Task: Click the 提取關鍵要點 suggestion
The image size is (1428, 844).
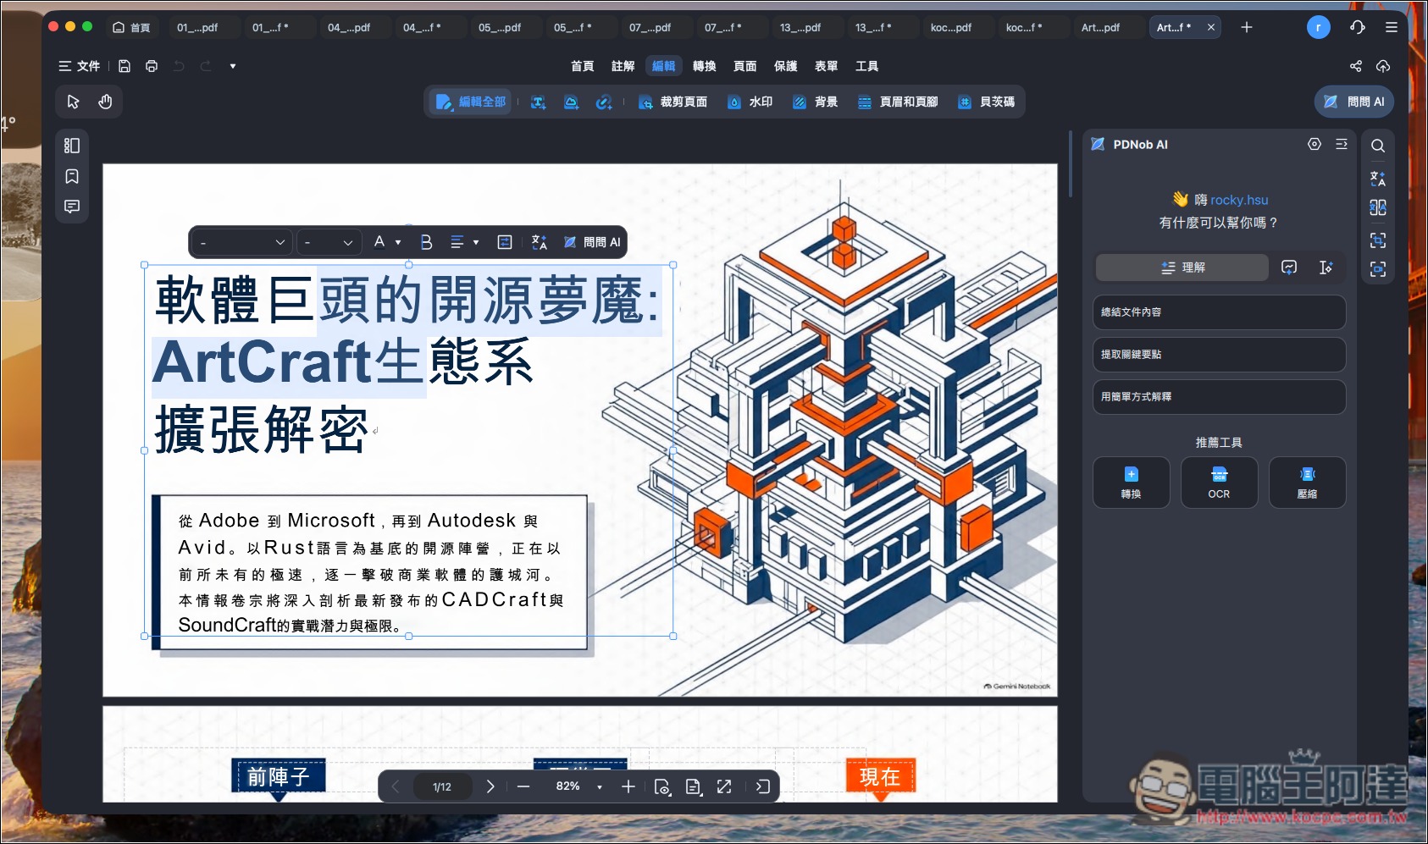Action: 1219,355
